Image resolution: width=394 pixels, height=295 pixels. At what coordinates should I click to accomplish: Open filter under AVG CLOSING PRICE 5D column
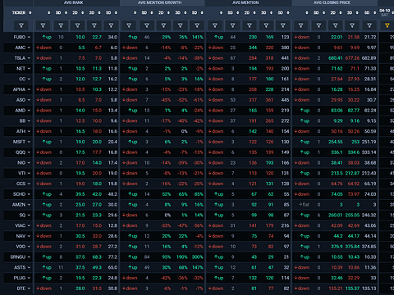tap(369, 25)
